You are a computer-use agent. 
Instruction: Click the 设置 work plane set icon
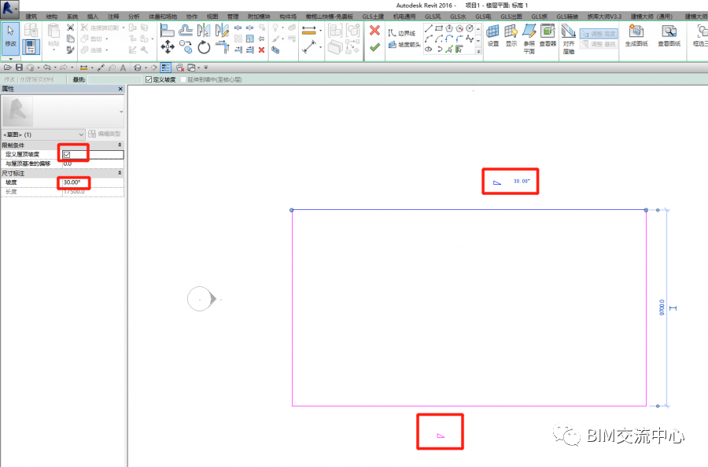click(492, 36)
